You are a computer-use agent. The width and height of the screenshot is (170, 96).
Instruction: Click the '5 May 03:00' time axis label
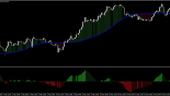tap(25, 94)
